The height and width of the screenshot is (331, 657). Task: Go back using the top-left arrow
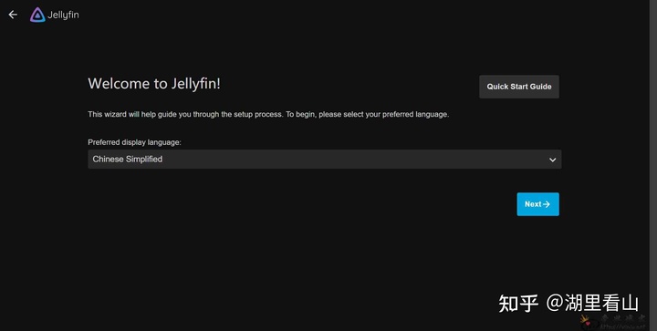pyautogui.click(x=13, y=15)
